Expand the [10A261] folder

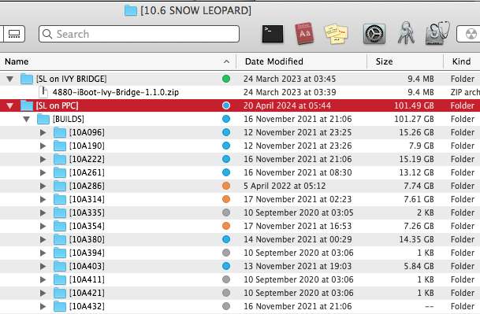pyautogui.click(x=43, y=172)
